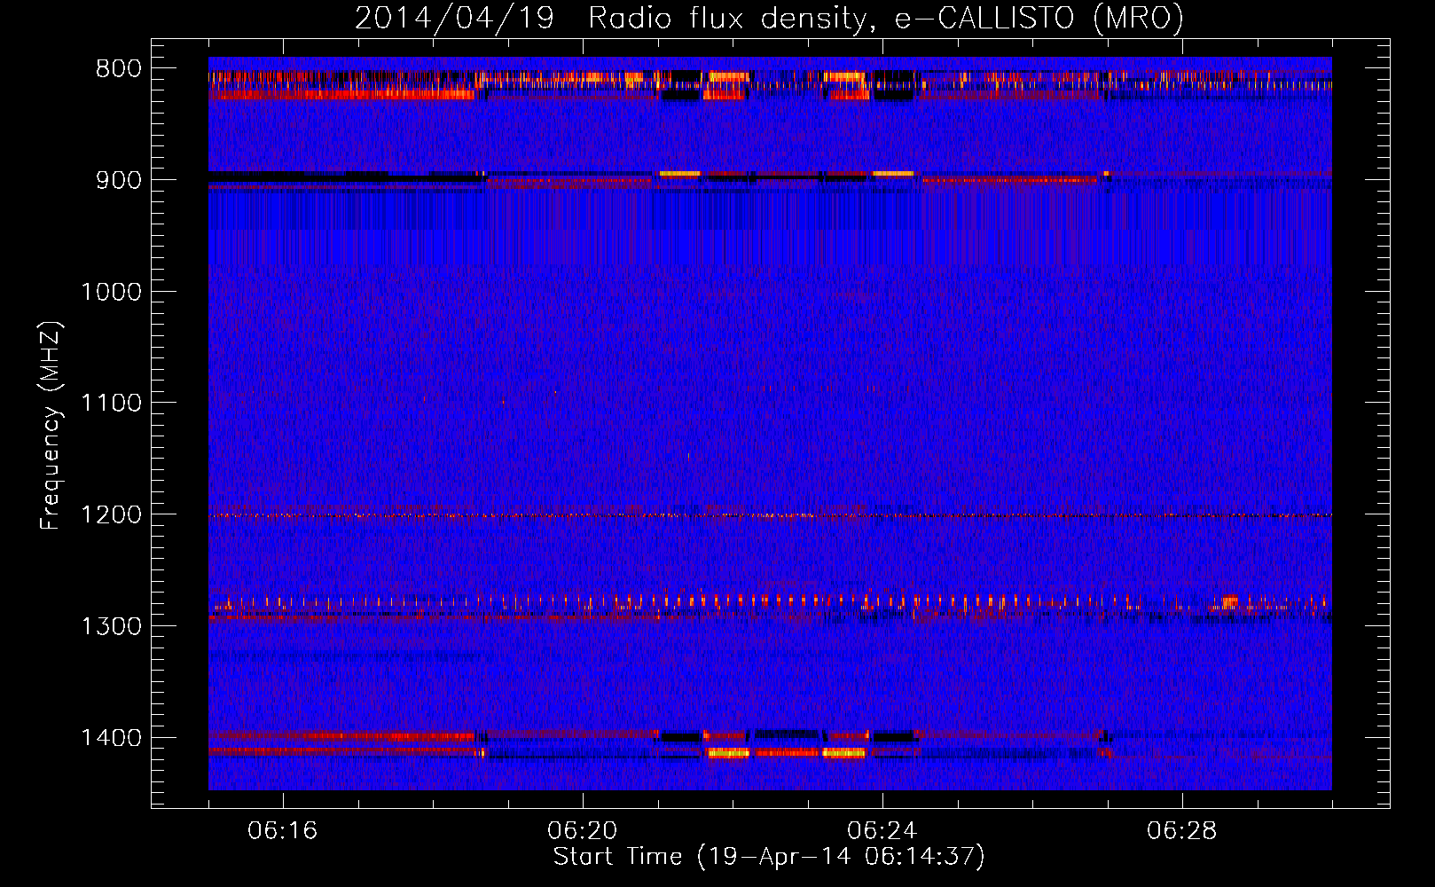Select the "Frequency (MHZ)" axis label
The height and width of the screenshot is (887, 1435).
(x=51, y=426)
